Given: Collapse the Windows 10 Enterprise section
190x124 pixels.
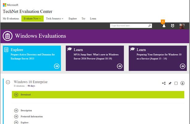Looking at the screenshot, I should point(8,82).
